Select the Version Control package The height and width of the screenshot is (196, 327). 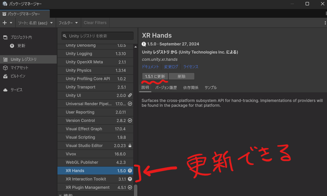[95, 120]
